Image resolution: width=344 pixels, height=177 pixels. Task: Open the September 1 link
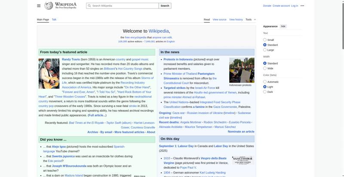[168, 146]
